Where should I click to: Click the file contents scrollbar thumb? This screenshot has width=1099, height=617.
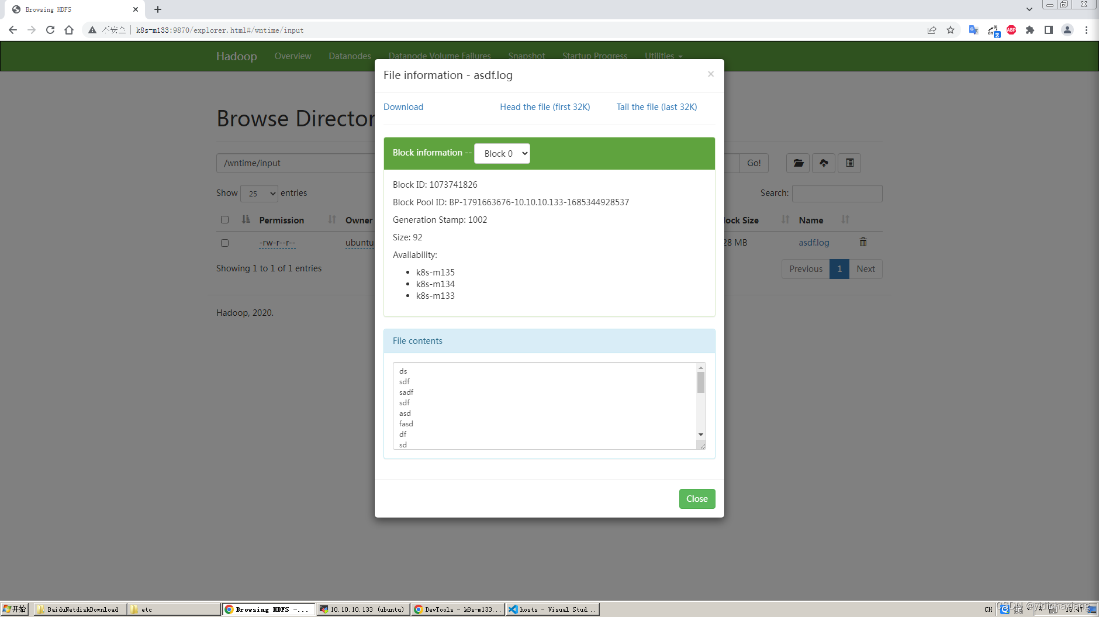701,382
